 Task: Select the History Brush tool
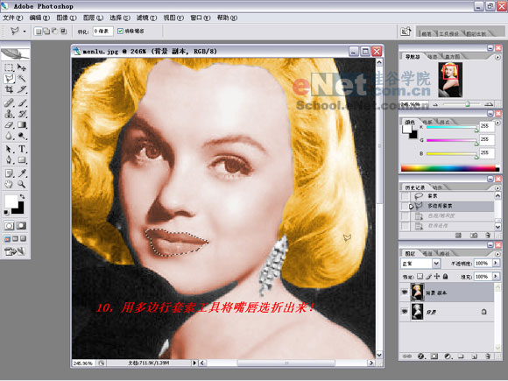[x=22, y=114]
